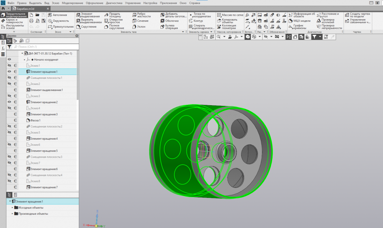This screenshot has width=383, height=228.
Task: Select the Каркас и поверхности toolset
Action: click(x=14, y=21)
